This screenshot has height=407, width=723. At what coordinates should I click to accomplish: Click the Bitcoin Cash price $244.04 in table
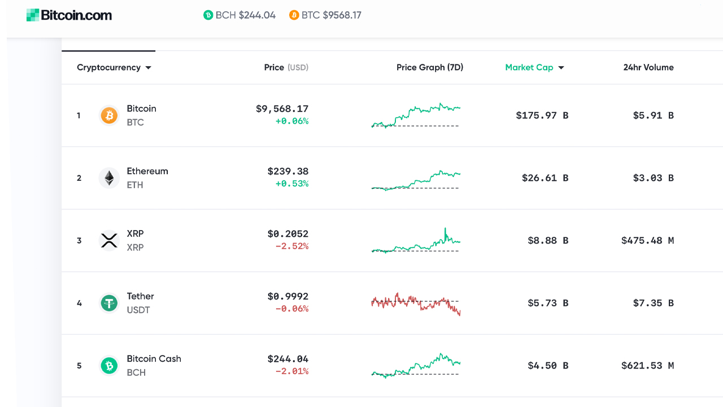coord(288,360)
